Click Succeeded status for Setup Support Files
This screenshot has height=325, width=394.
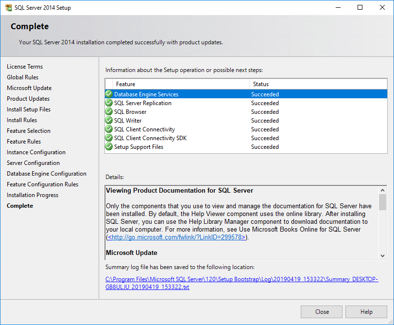click(265, 147)
